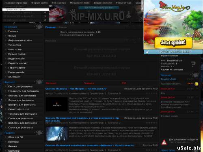This screenshot has height=152, width=203.
Task: Open "Гарант Сервис" in the sidebar
Action: pyautogui.click(x=17, y=68)
